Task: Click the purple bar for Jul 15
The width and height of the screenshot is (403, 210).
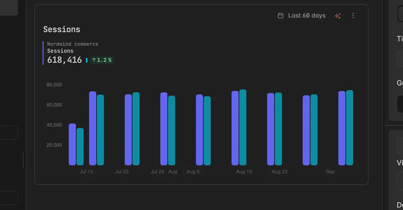Action: [93, 128]
